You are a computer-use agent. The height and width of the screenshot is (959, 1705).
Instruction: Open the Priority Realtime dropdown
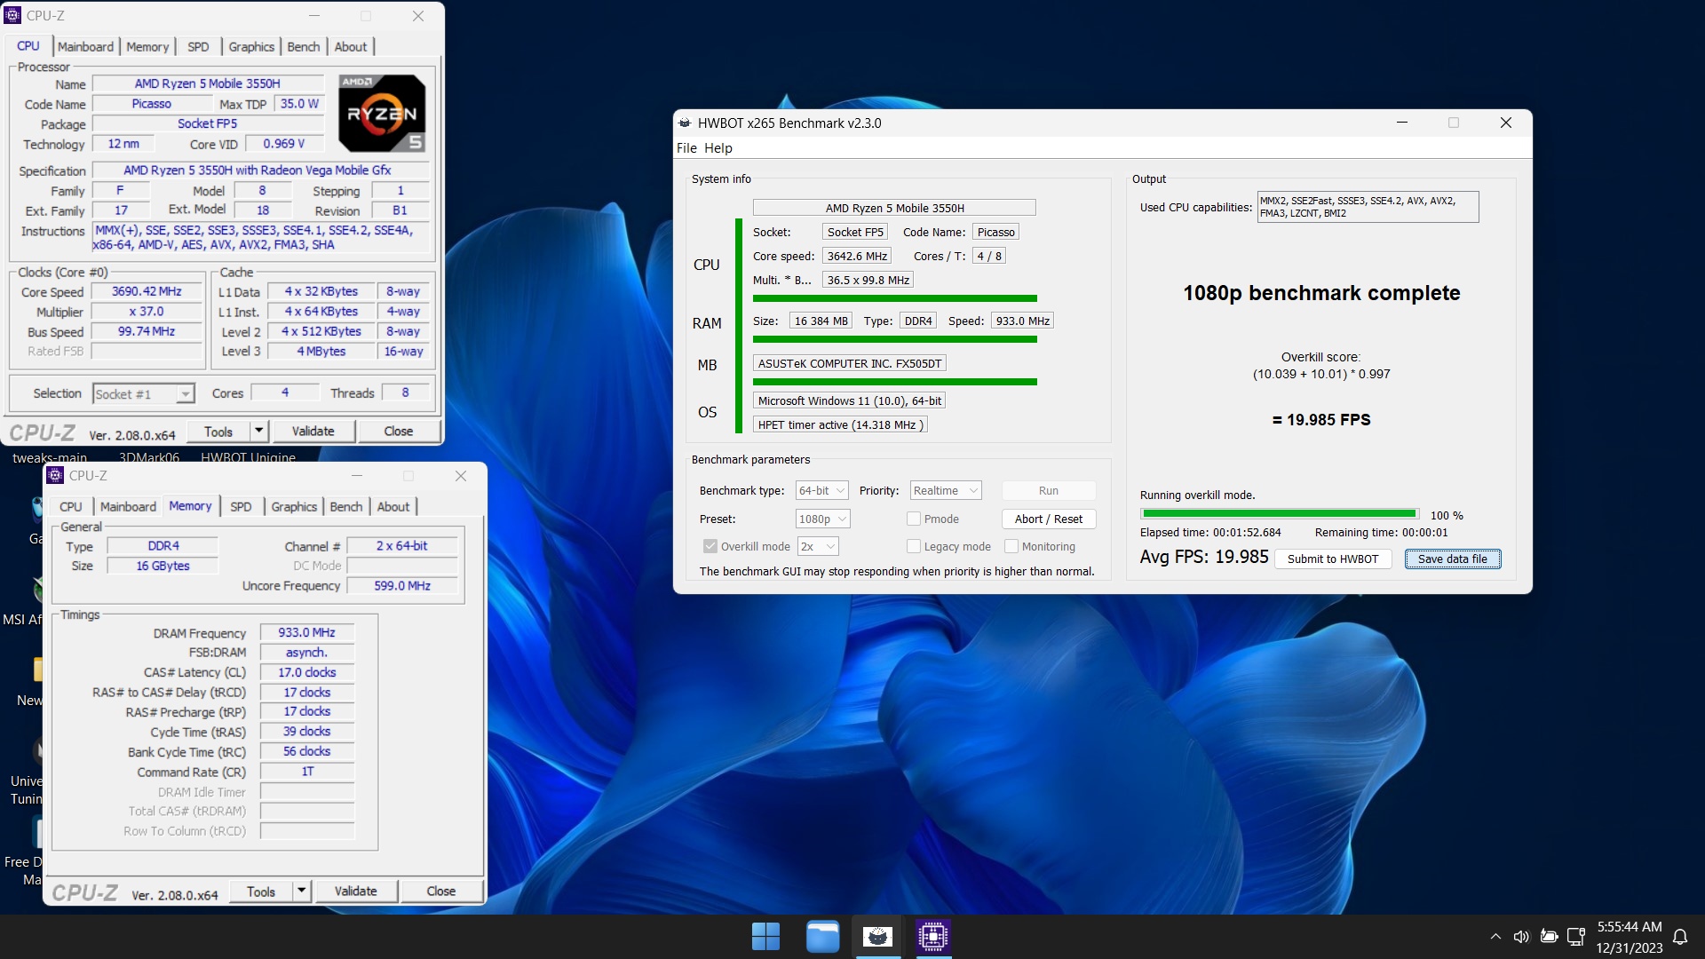[945, 490]
